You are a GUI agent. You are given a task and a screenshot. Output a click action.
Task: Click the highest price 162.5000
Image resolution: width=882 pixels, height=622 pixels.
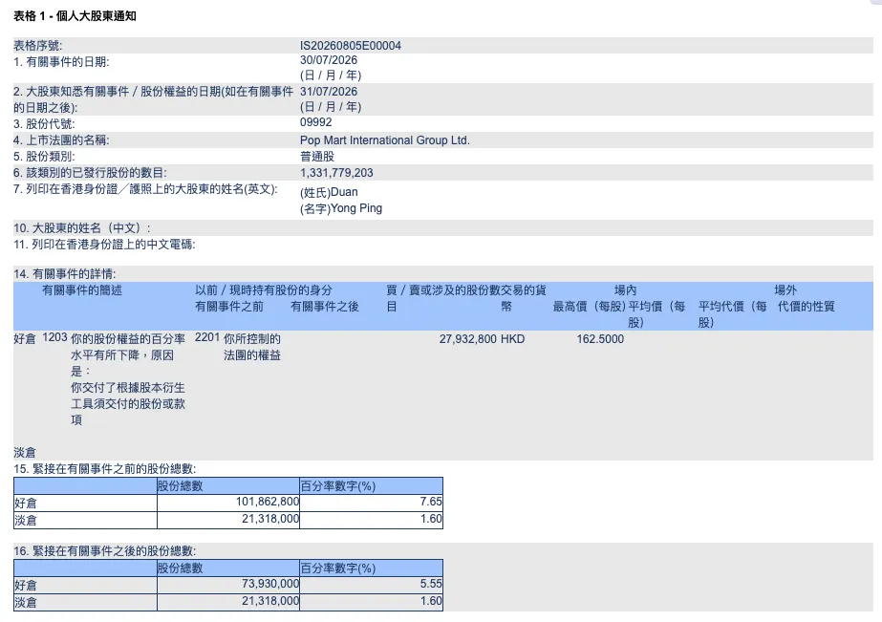click(600, 339)
